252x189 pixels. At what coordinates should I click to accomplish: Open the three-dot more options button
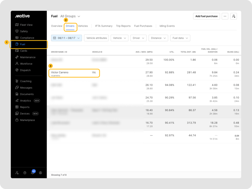point(225,16)
